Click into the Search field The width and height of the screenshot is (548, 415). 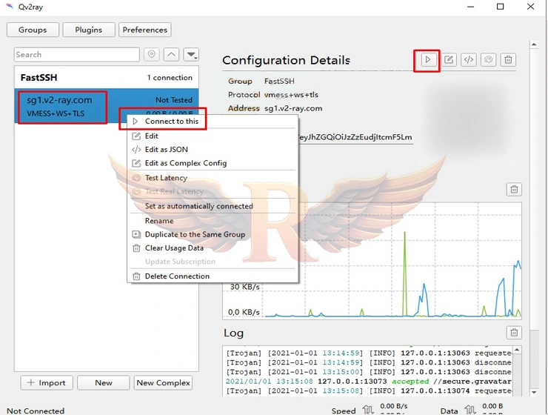76,55
